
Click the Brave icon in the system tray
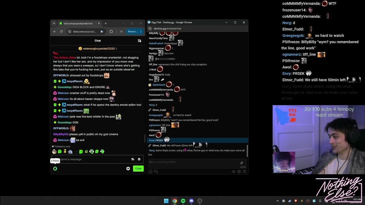295,201
